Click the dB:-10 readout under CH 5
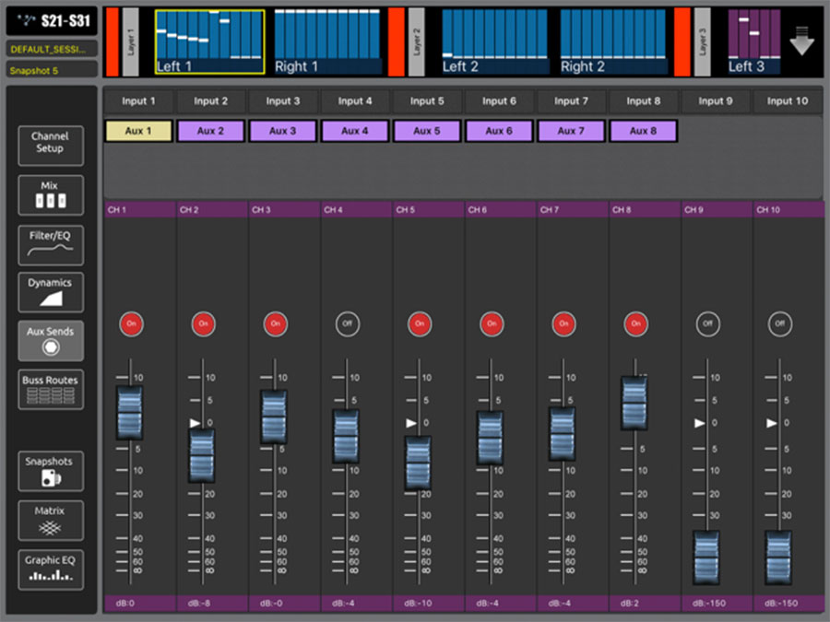 click(429, 603)
